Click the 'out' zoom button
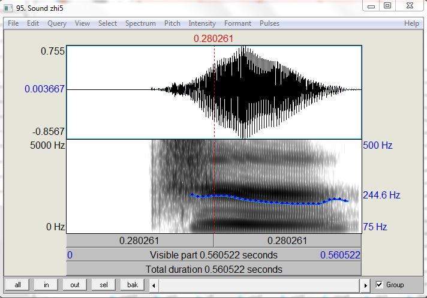 point(75,285)
